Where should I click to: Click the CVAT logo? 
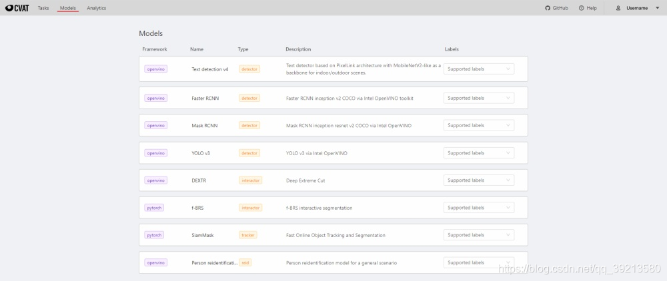point(17,7)
